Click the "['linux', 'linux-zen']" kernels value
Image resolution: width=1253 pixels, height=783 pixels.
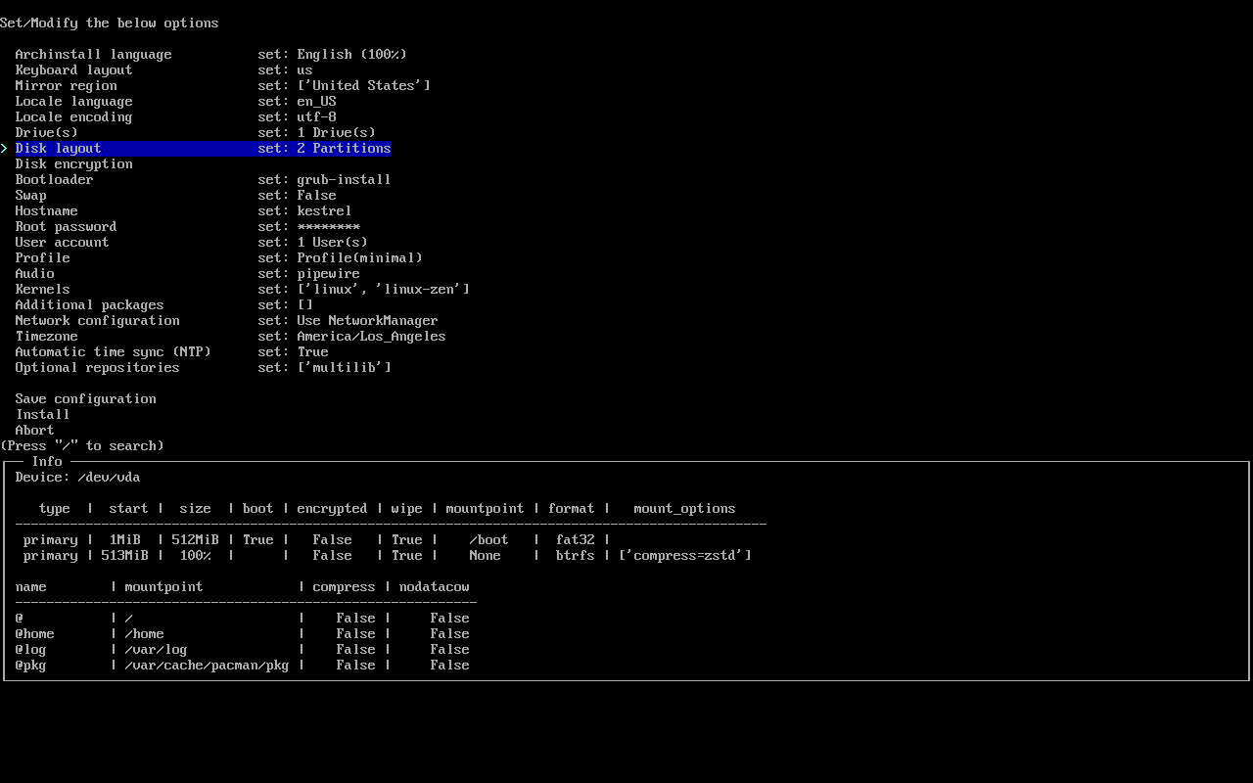point(384,290)
